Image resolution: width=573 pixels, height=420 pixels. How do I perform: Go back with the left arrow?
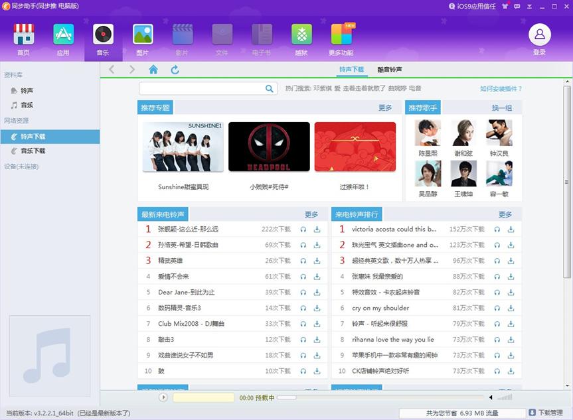112,70
